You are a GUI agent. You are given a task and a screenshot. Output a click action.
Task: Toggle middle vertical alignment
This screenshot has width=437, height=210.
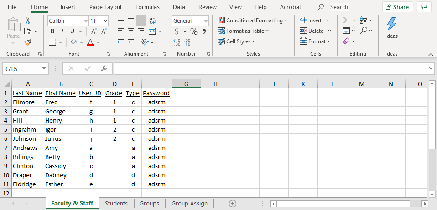[x=131, y=20]
